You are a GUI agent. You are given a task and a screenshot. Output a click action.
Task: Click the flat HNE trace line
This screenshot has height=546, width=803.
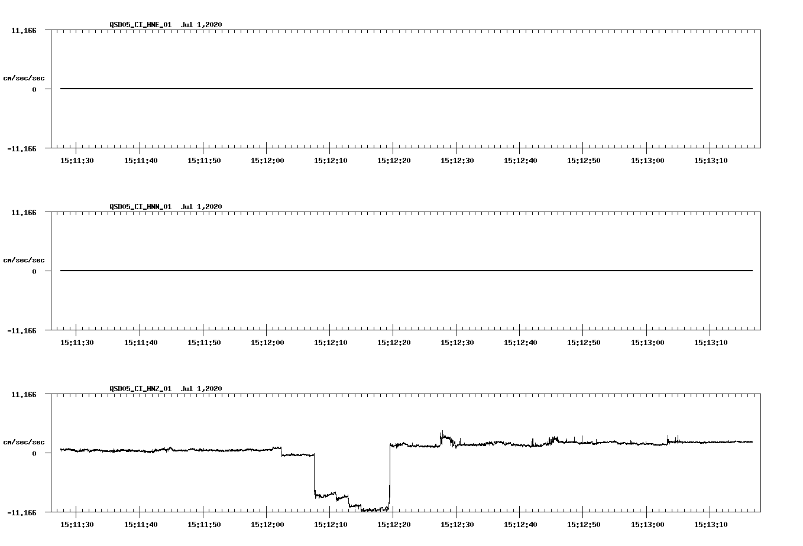click(x=406, y=89)
